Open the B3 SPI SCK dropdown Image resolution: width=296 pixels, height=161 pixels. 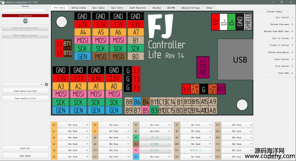pos(155,137)
